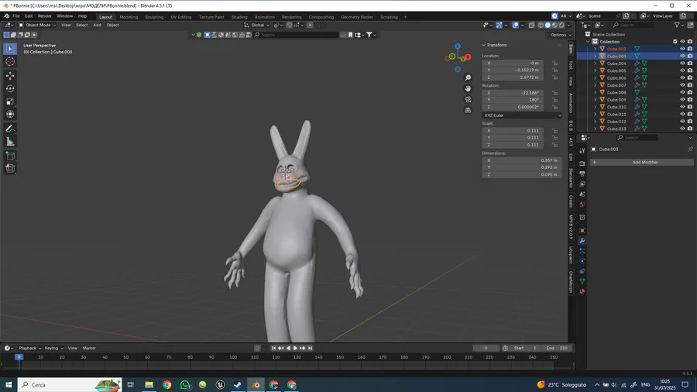This screenshot has height=392, width=697.
Task: Open the Render menu
Action: (44, 16)
